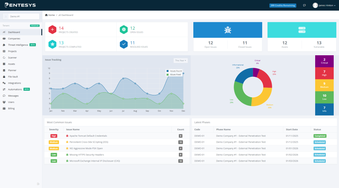This screenshot has width=339, height=188.
Task: Click the bug icon on blue card
Action: coord(227,30)
